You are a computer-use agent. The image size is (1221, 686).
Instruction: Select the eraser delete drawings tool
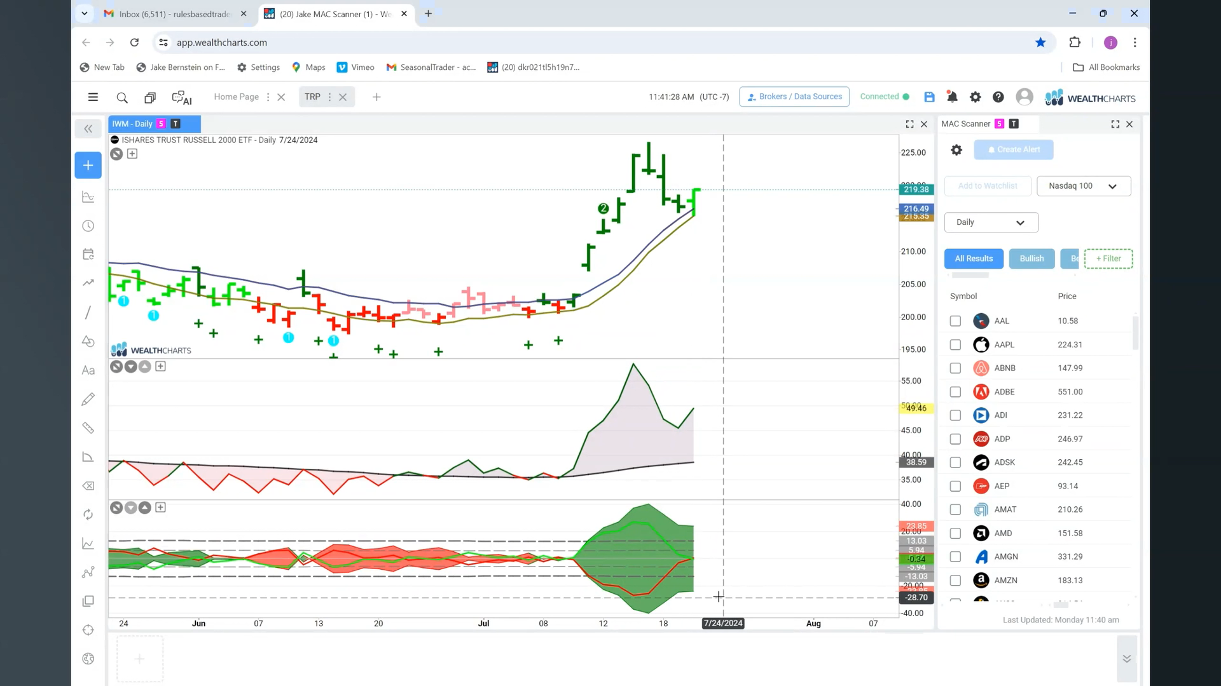tap(88, 486)
